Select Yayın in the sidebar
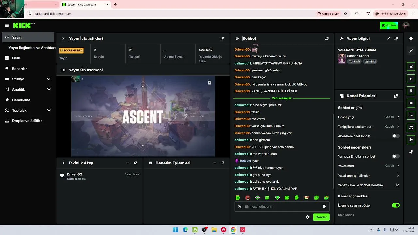The width and height of the screenshot is (418, 235). 28,37
